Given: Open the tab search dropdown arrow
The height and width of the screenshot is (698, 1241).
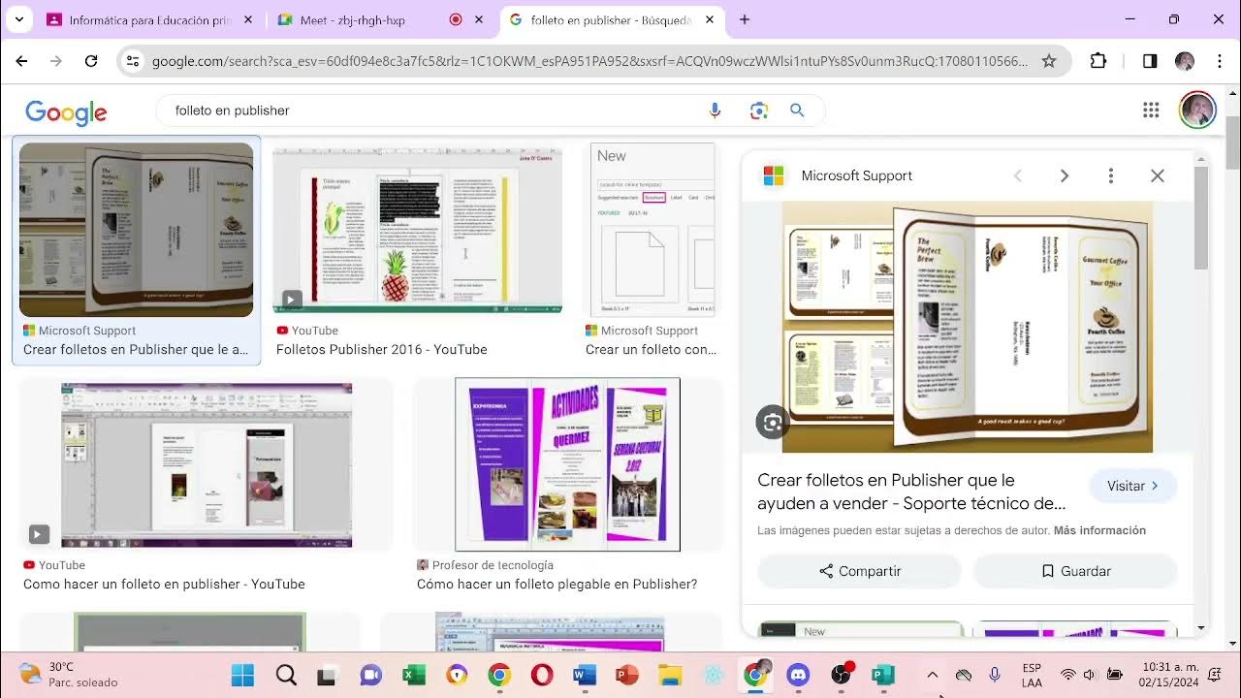Looking at the screenshot, I should (x=18, y=19).
